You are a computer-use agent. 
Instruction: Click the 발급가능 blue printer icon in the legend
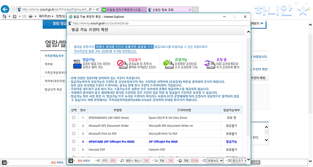77,64
